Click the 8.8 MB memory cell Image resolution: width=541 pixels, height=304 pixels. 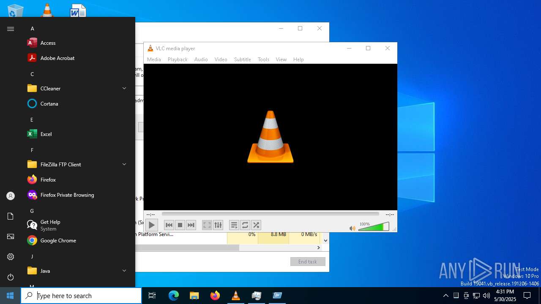pos(273,238)
